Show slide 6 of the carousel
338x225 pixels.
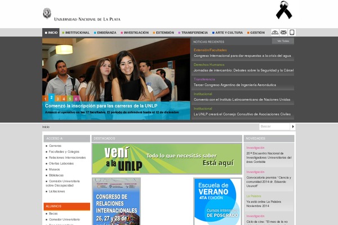point(76,98)
